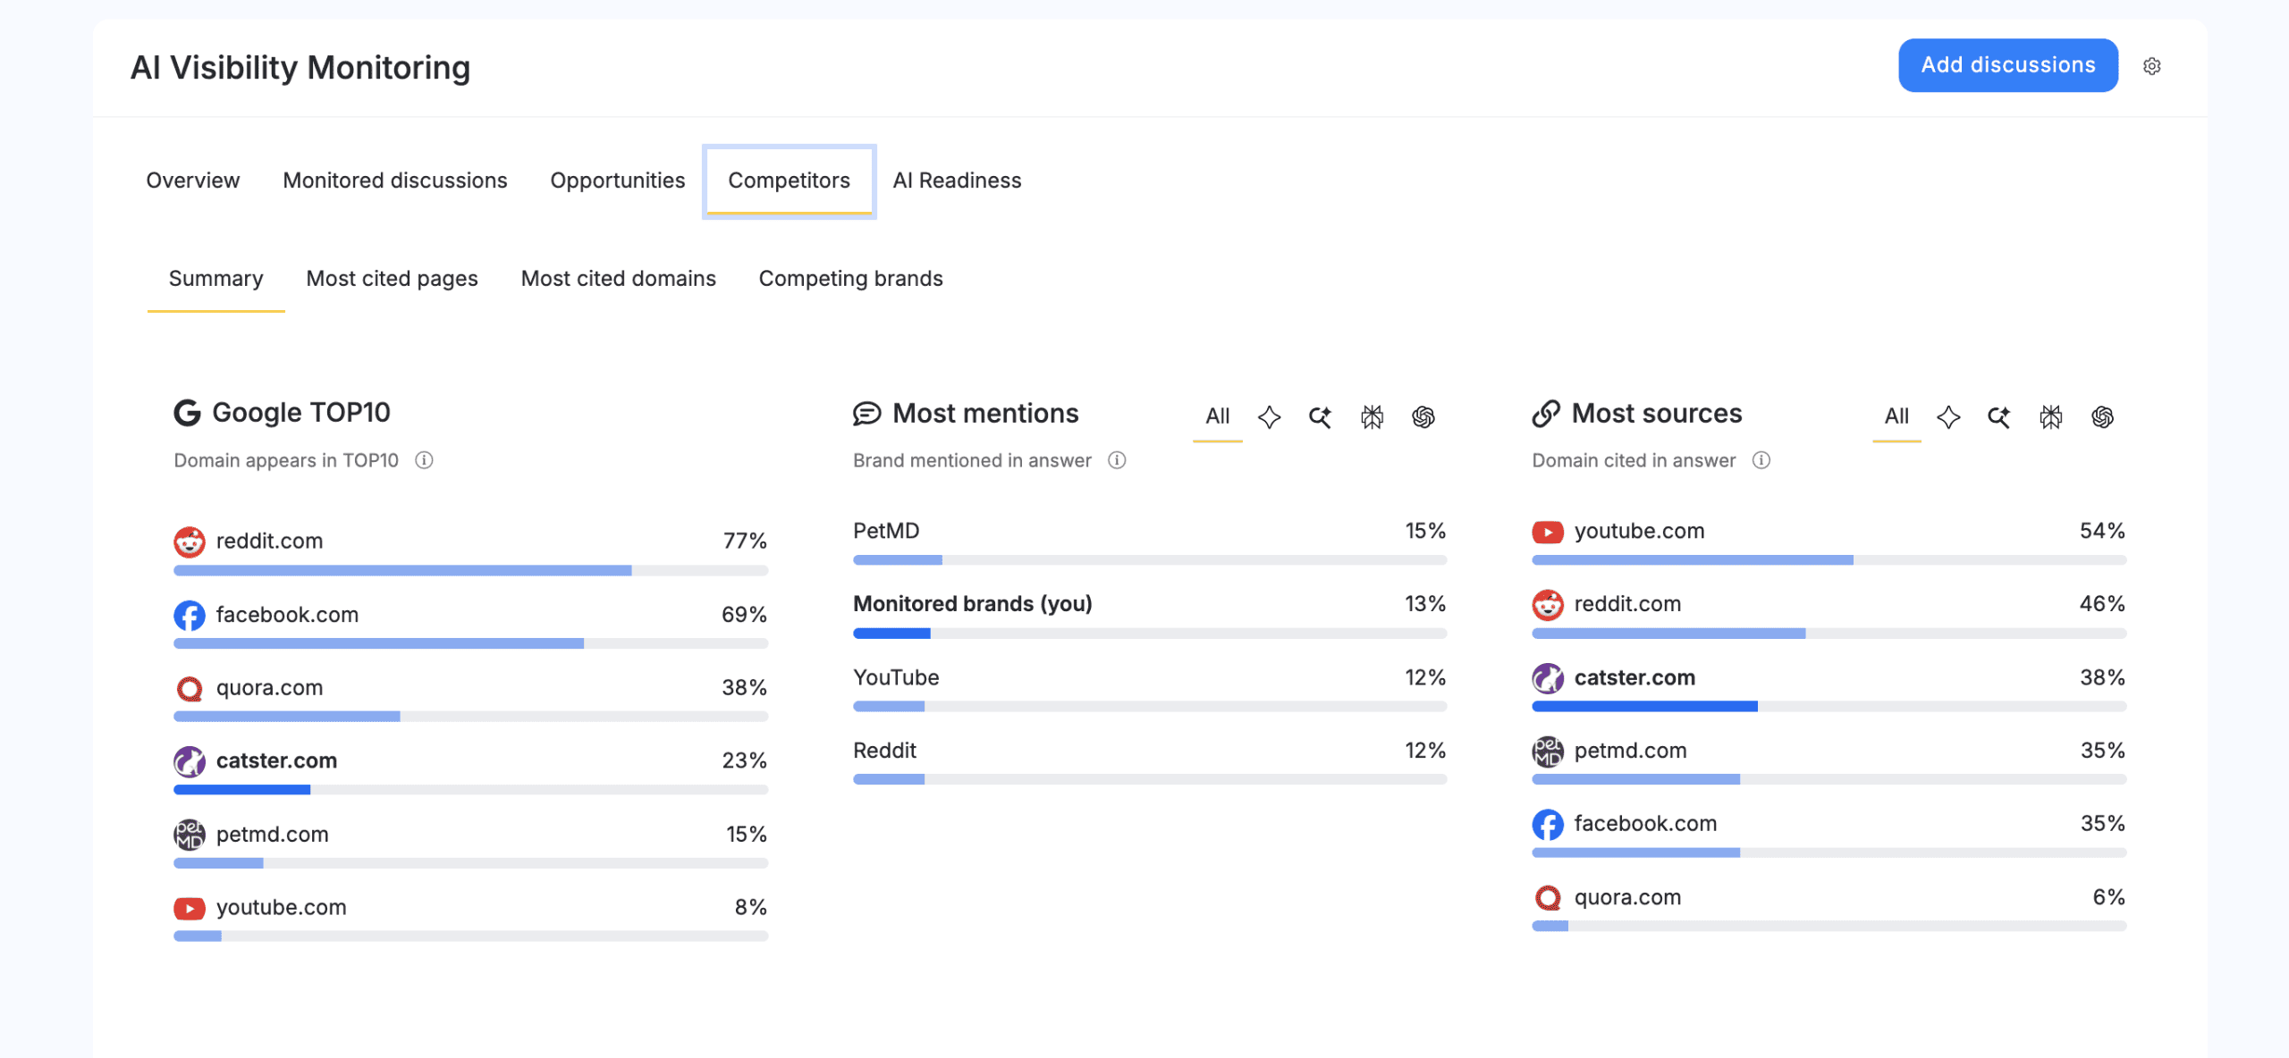
Task: Filter Most sources by AI search magnifier icon
Action: (x=1999, y=417)
